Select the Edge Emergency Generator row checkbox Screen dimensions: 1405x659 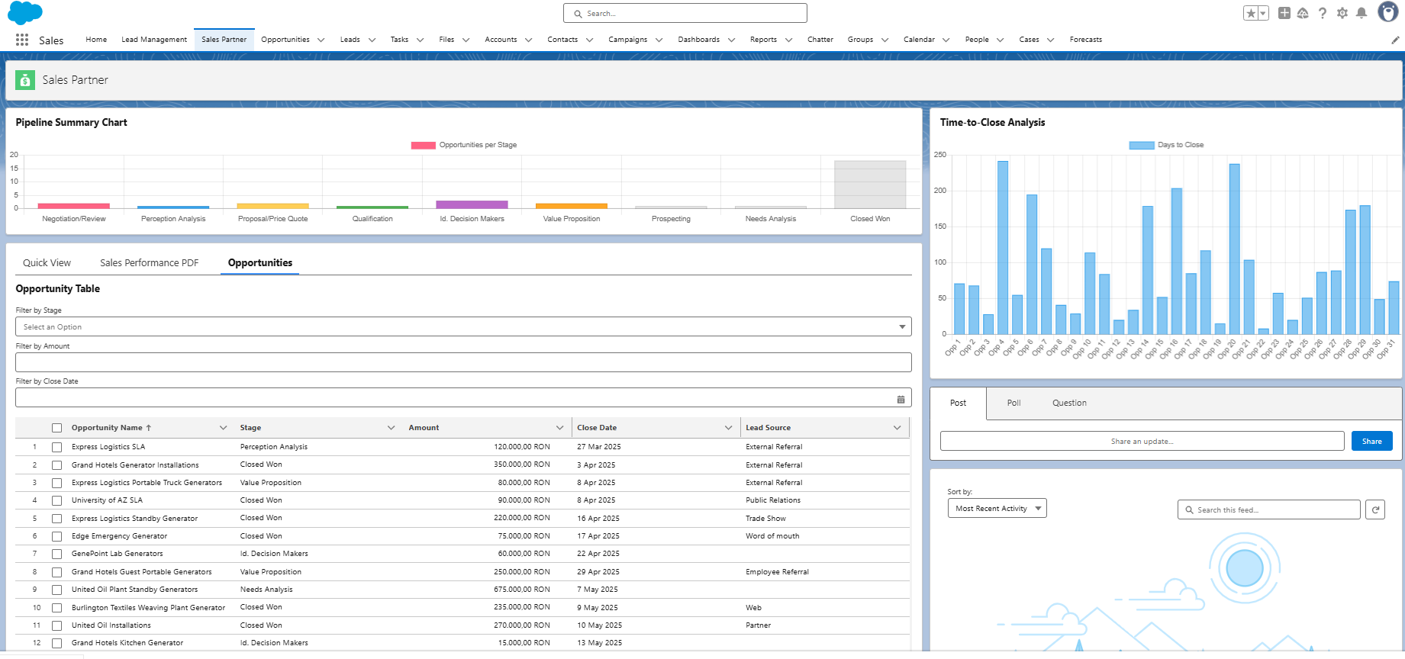pyautogui.click(x=56, y=537)
